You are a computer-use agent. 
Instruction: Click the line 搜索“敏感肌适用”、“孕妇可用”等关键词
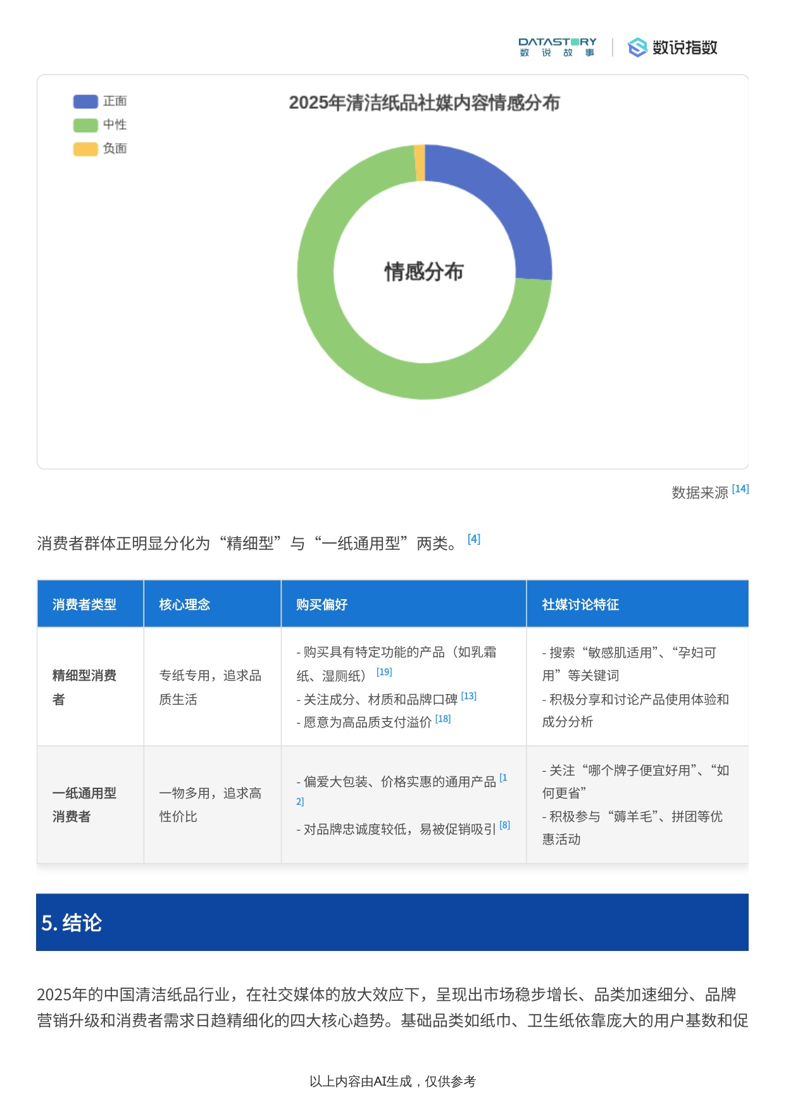click(630, 664)
